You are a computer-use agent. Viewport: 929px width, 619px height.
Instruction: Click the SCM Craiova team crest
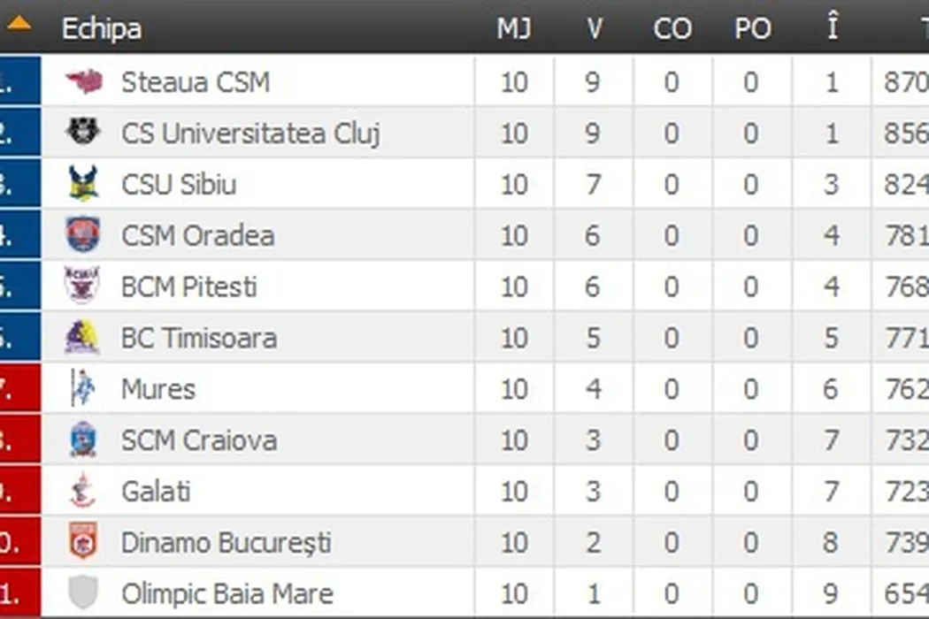pyautogui.click(x=82, y=440)
